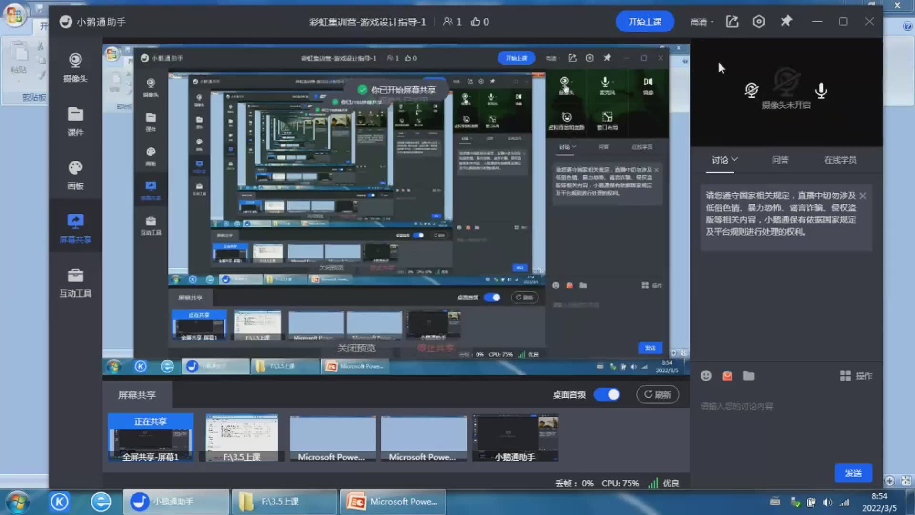Open settings hexagon icon in title bar
The height and width of the screenshot is (515, 915).
pyautogui.click(x=759, y=21)
